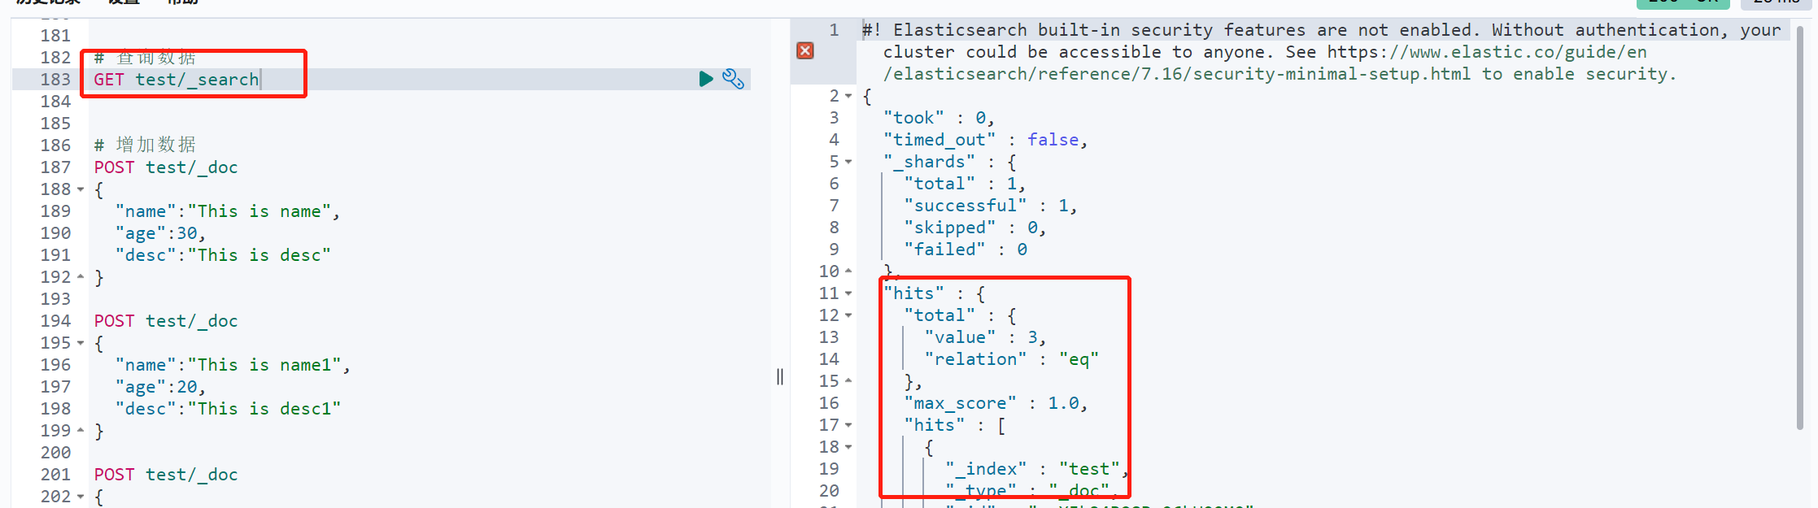Image resolution: width=1818 pixels, height=508 pixels.
Task: Click the "# 增加数据" comment line
Action: (145, 145)
